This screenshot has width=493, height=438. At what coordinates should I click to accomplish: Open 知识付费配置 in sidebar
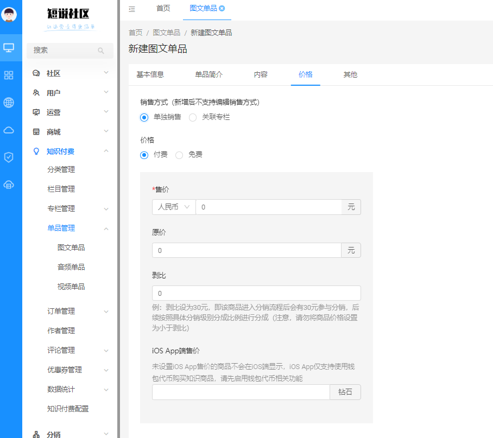pos(68,409)
